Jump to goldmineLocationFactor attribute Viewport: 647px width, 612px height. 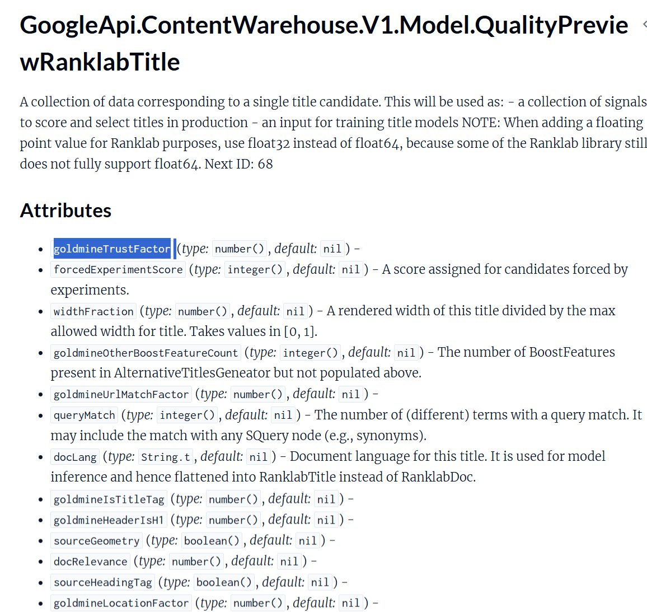[x=121, y=603]
